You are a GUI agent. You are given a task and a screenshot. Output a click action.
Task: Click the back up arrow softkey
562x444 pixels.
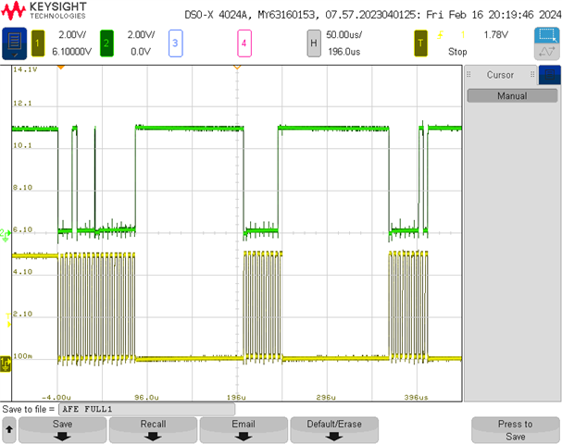[9, 430]
